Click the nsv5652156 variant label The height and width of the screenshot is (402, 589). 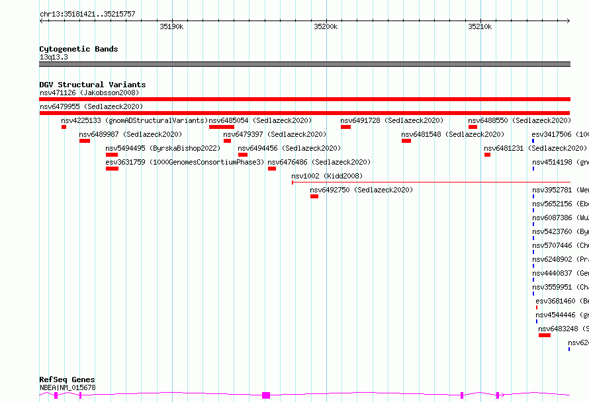pos(561,204)
